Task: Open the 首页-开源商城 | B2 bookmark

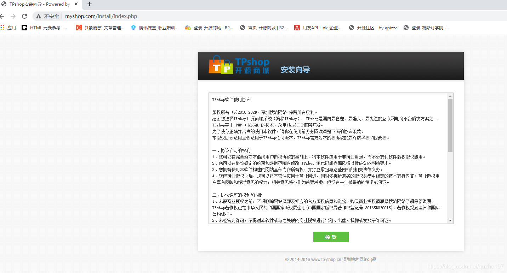Action: [x=264, y=28]
